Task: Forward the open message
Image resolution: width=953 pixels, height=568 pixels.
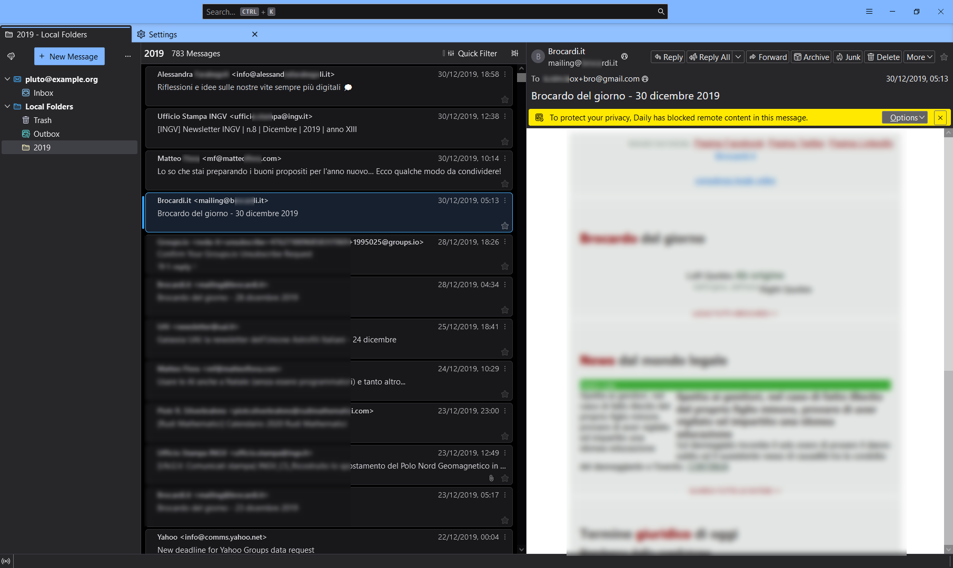Action: [x=768, y=57]
